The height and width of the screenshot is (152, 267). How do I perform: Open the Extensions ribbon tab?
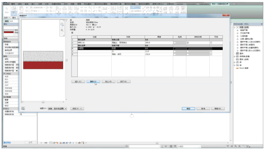(204, 4)
